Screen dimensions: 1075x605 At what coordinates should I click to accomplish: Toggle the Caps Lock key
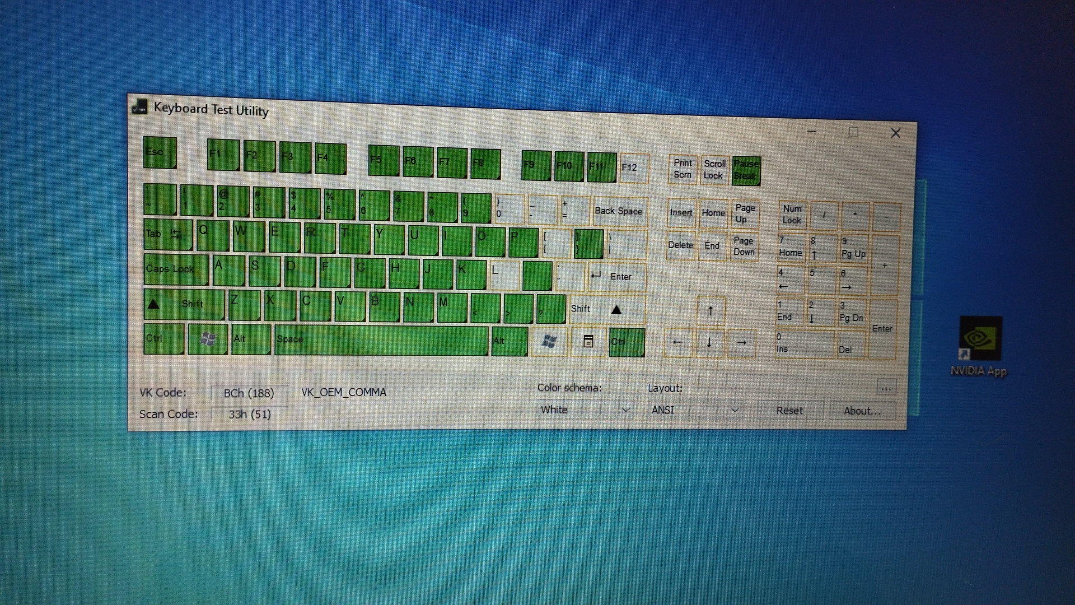click(x=175, y=269)
